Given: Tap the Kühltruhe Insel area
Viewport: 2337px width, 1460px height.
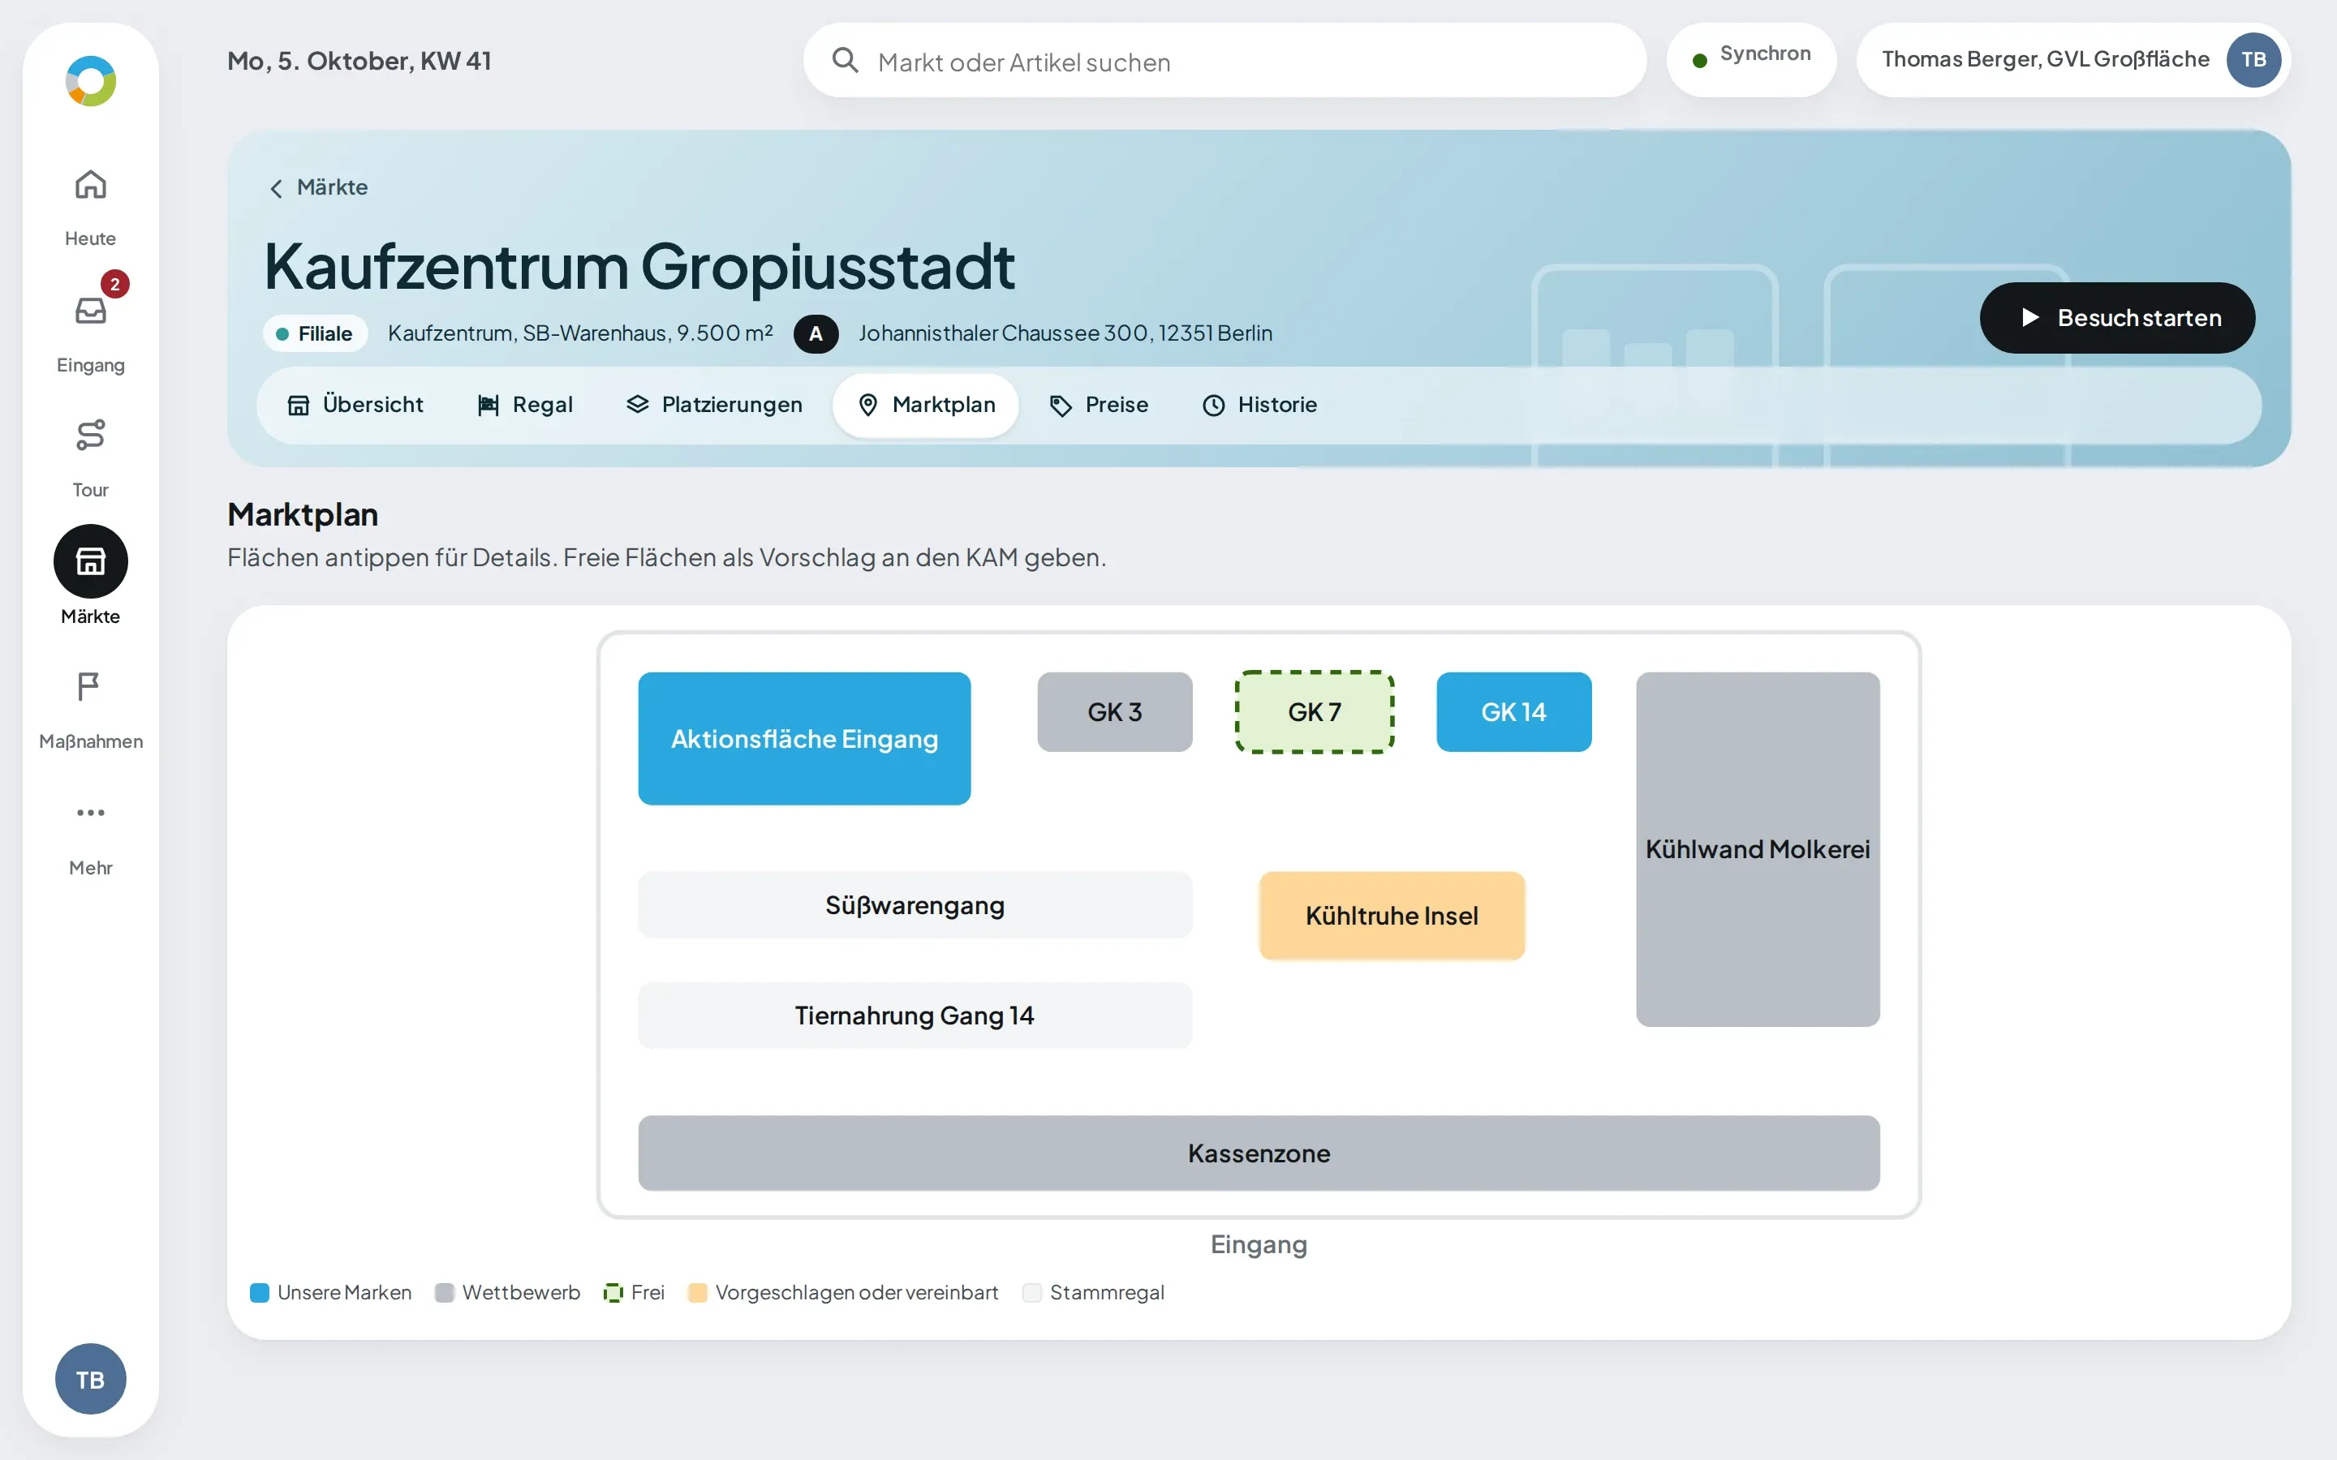Looking at the screenshot, I should coord(1392,916).
